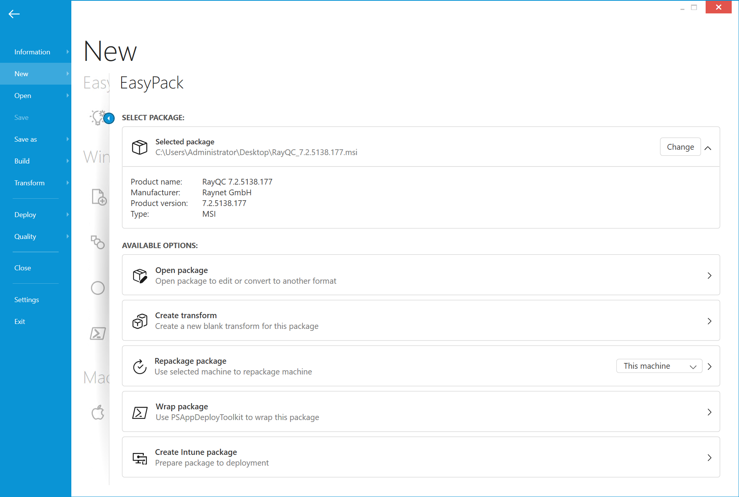Click the lightbulb EasyPack icon
Viewport: 739px width, 497px height.
tap(97, 118)
